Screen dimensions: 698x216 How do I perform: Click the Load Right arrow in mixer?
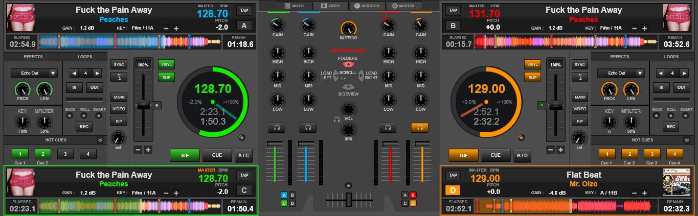pyautogui.click(x=361, y=76)
